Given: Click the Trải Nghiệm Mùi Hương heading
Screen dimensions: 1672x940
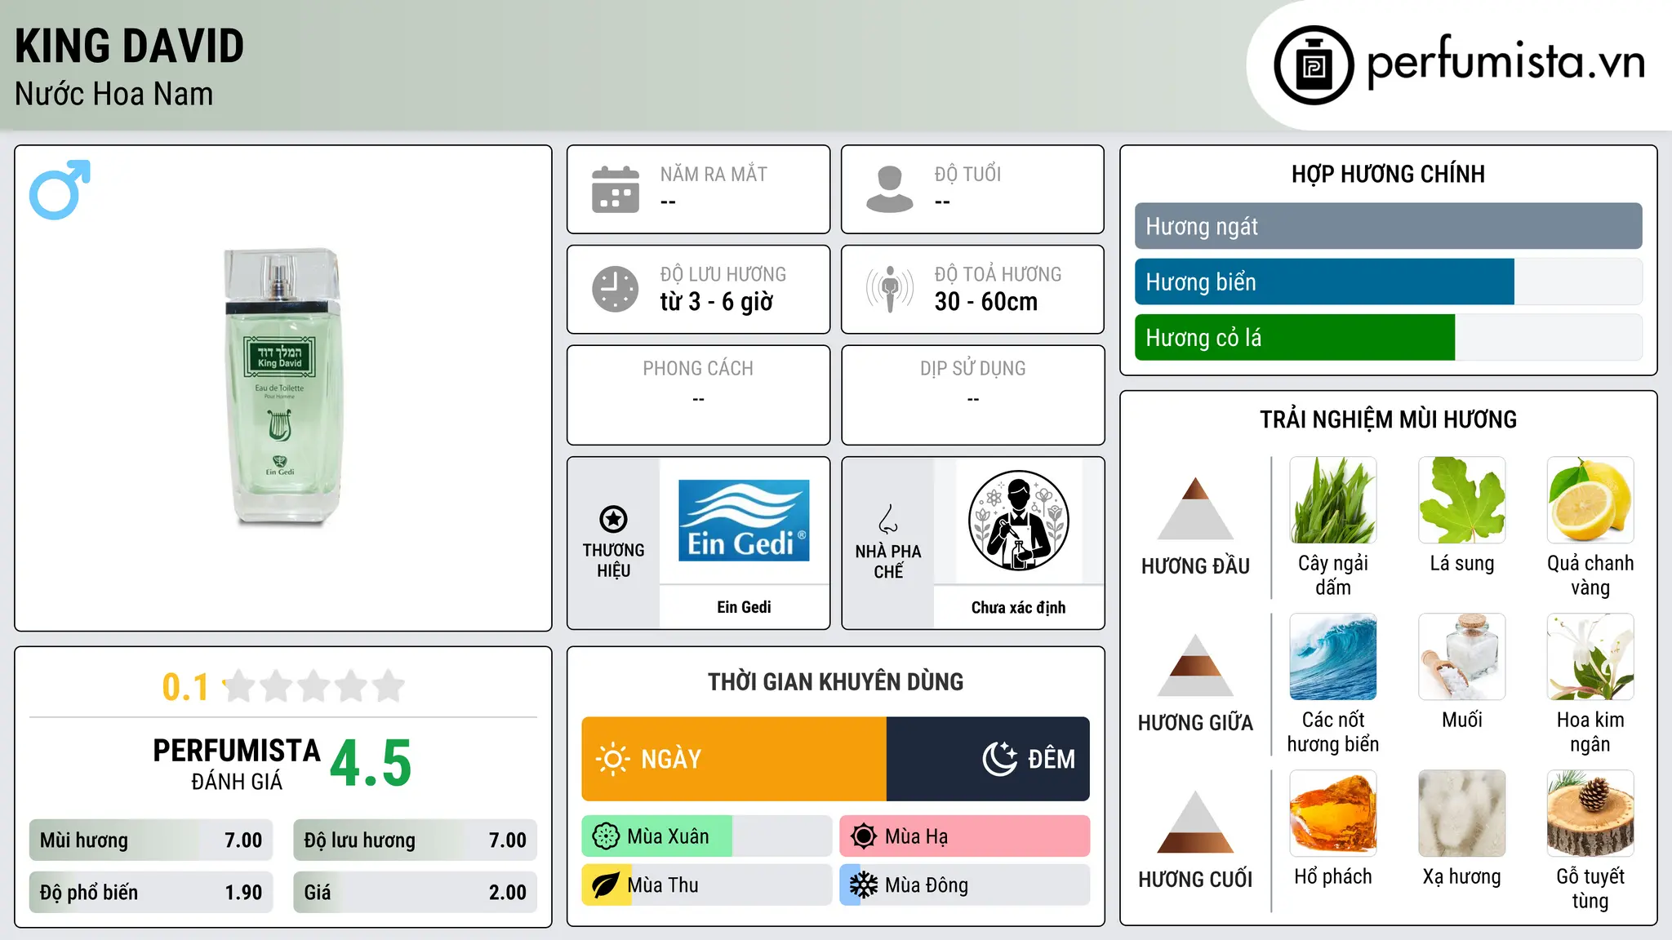Looking at the screenshot, I should point(1388,419).
